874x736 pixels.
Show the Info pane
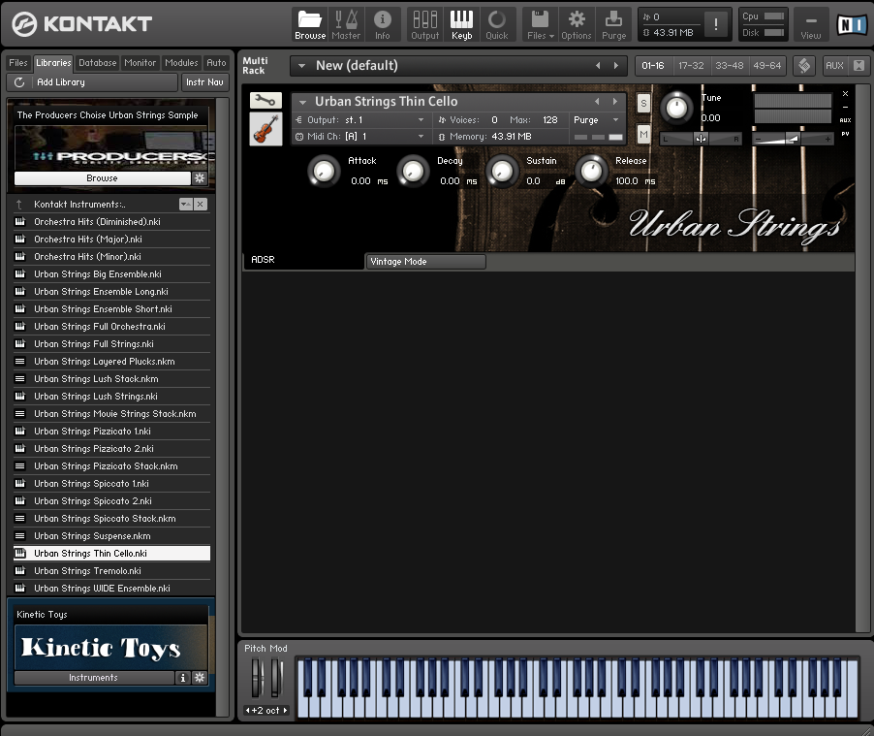pyautogui.click(x=383, y=25)
